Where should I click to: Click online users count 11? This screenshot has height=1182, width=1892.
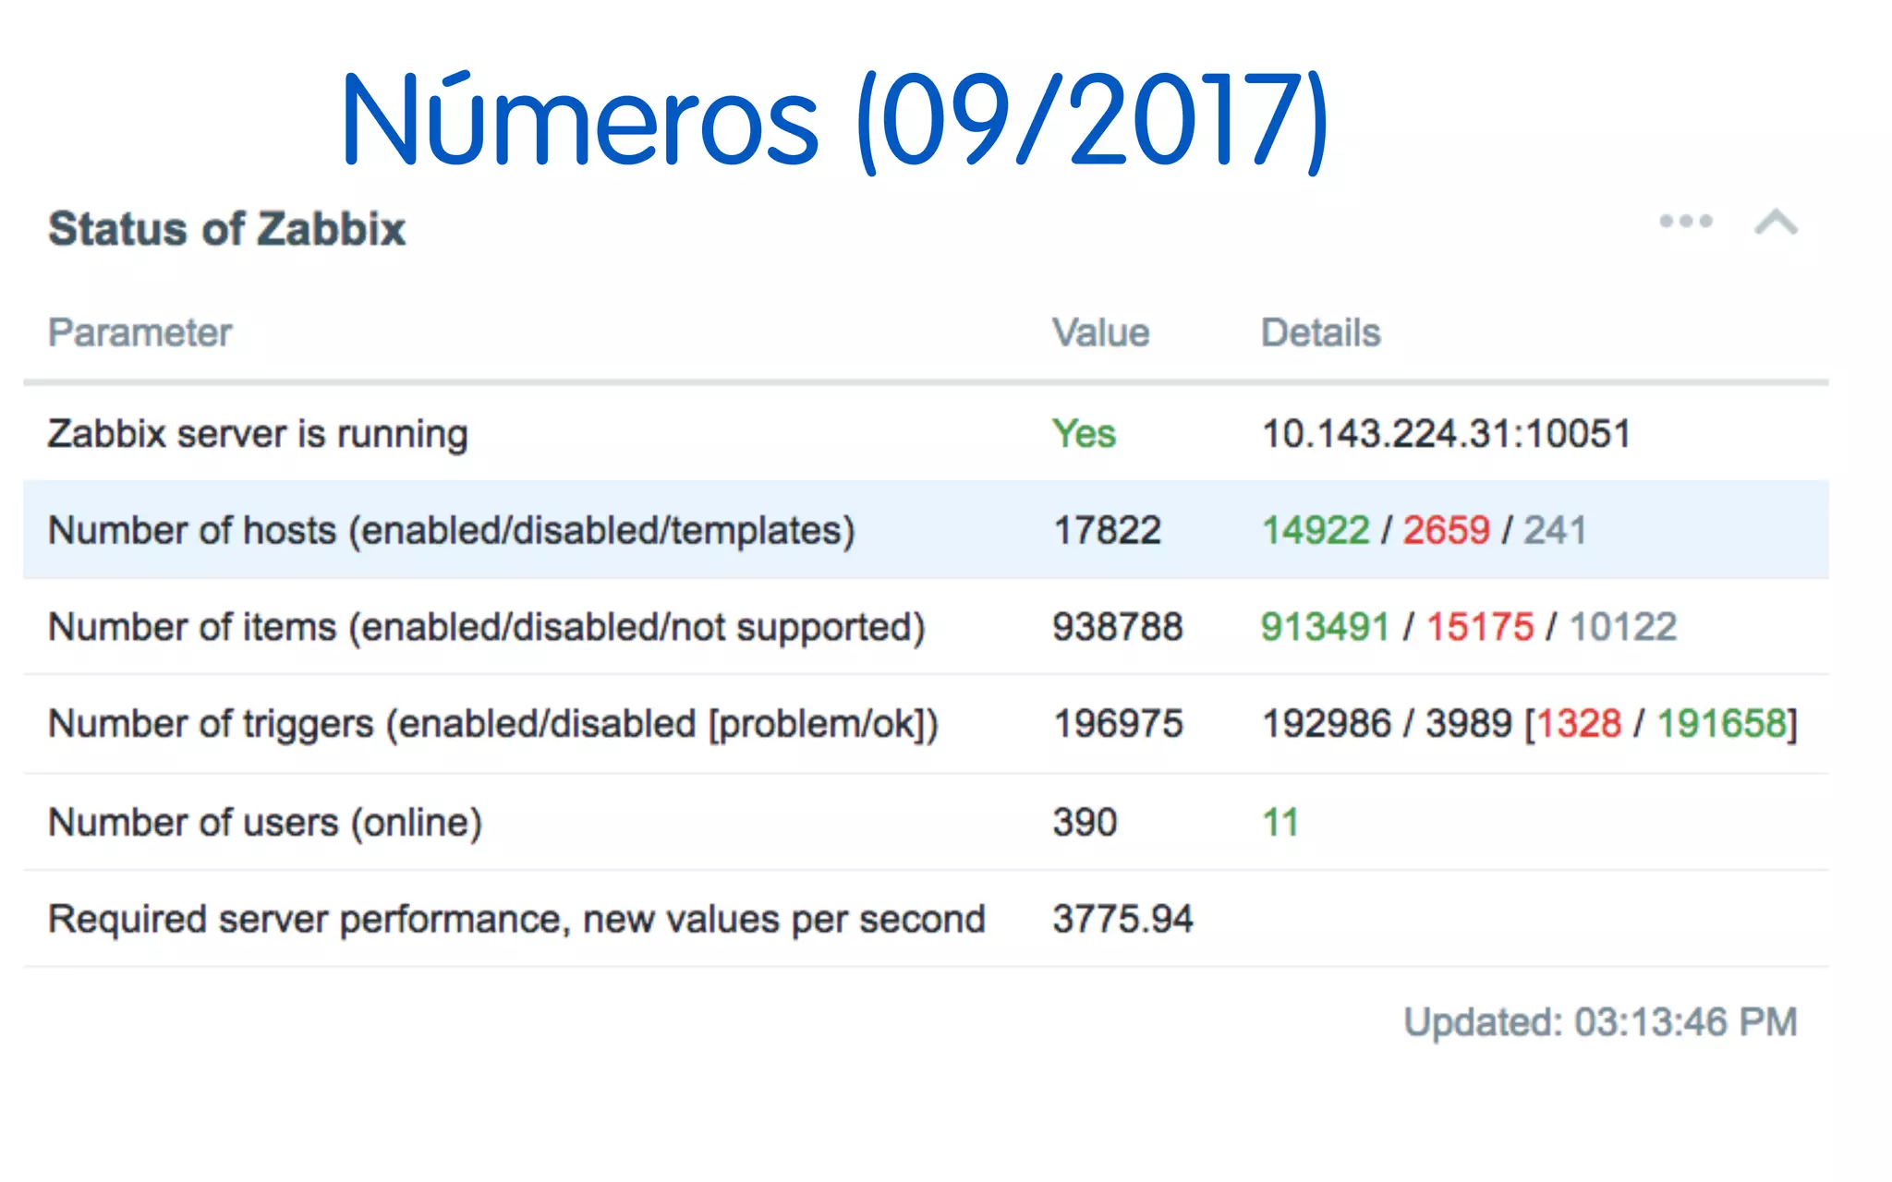[x=1280, y=823]
